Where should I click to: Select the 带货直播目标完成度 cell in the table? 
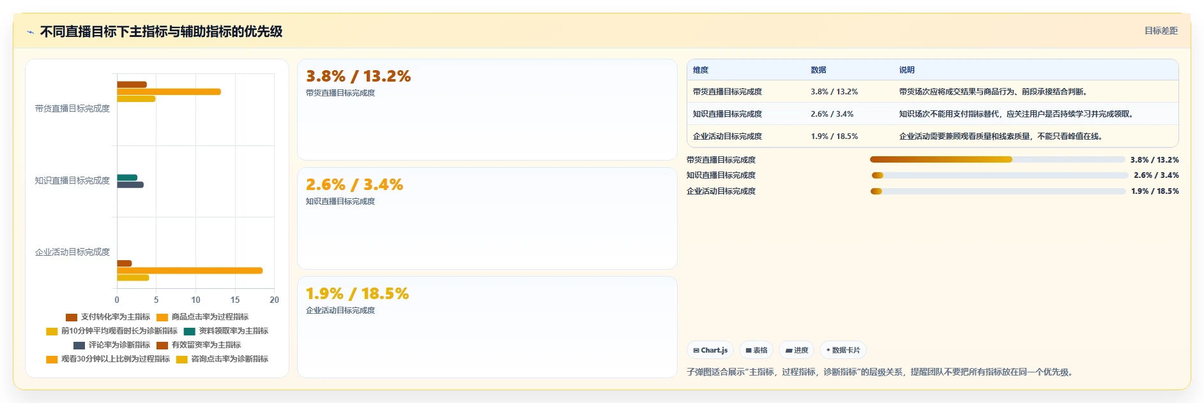click(728, 92)
